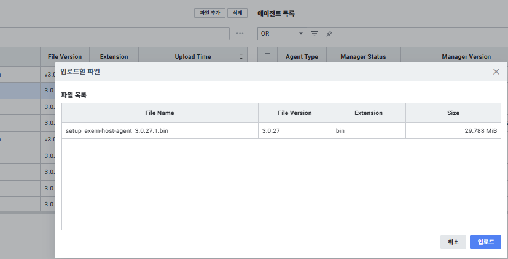Click the Manager Status column header
This screenshot has height=259, width=508.
[x=363, y=56]
